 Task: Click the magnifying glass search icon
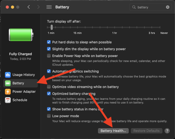(x=134, y=7)
